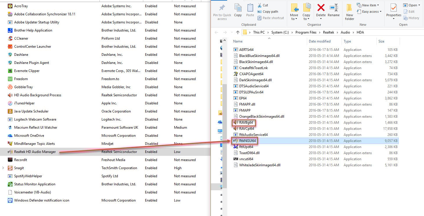The image size is (424, 216).
Task: Click the CXAPOAgent64 file icon
Action: [235, 74]
